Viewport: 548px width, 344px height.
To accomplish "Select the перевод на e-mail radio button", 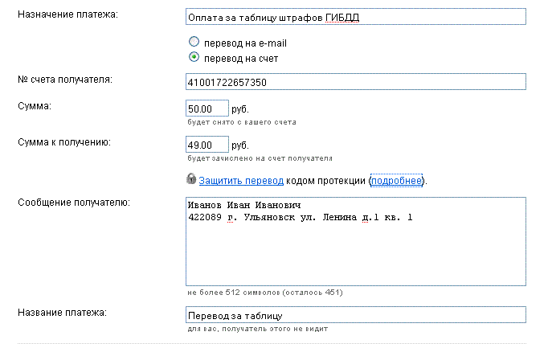I will [x=194, y=42].
